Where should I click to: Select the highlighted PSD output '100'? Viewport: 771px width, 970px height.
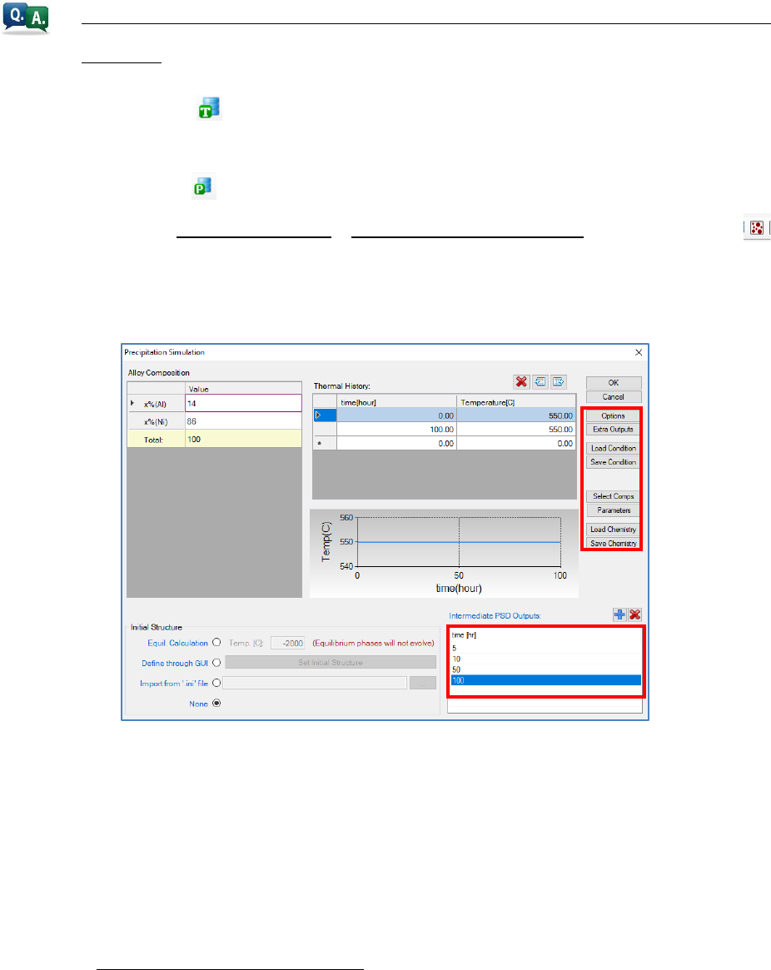pos(545,680)
